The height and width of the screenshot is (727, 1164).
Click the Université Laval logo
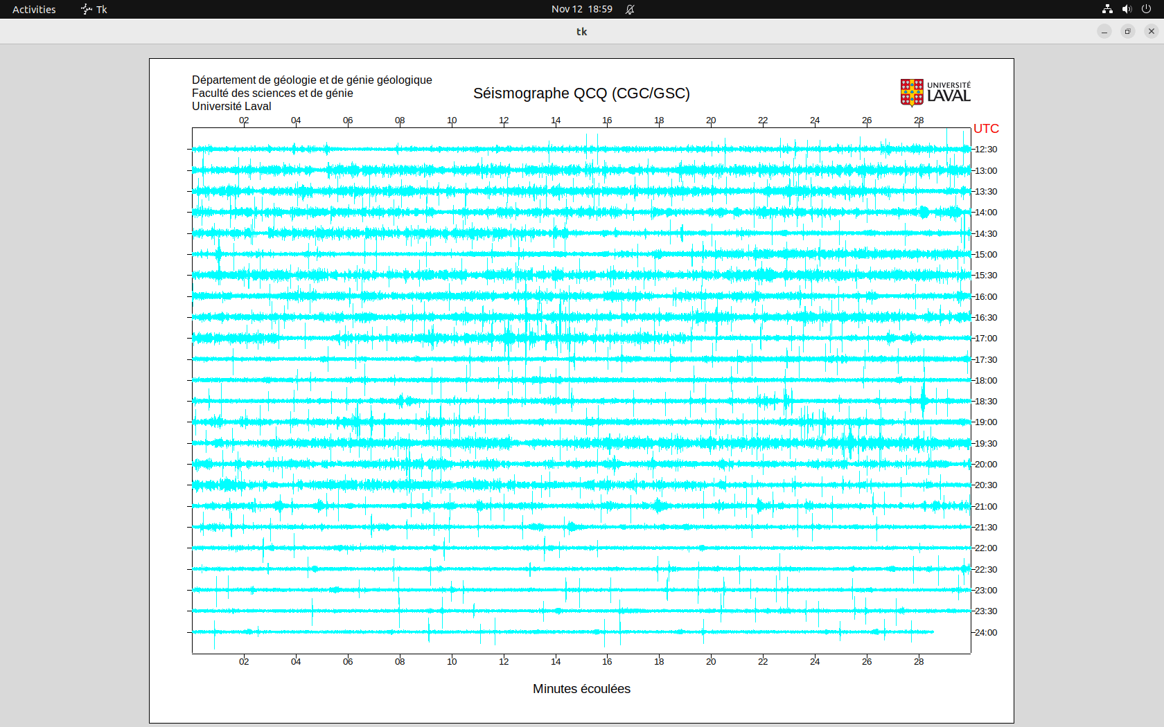click(935, 93)
